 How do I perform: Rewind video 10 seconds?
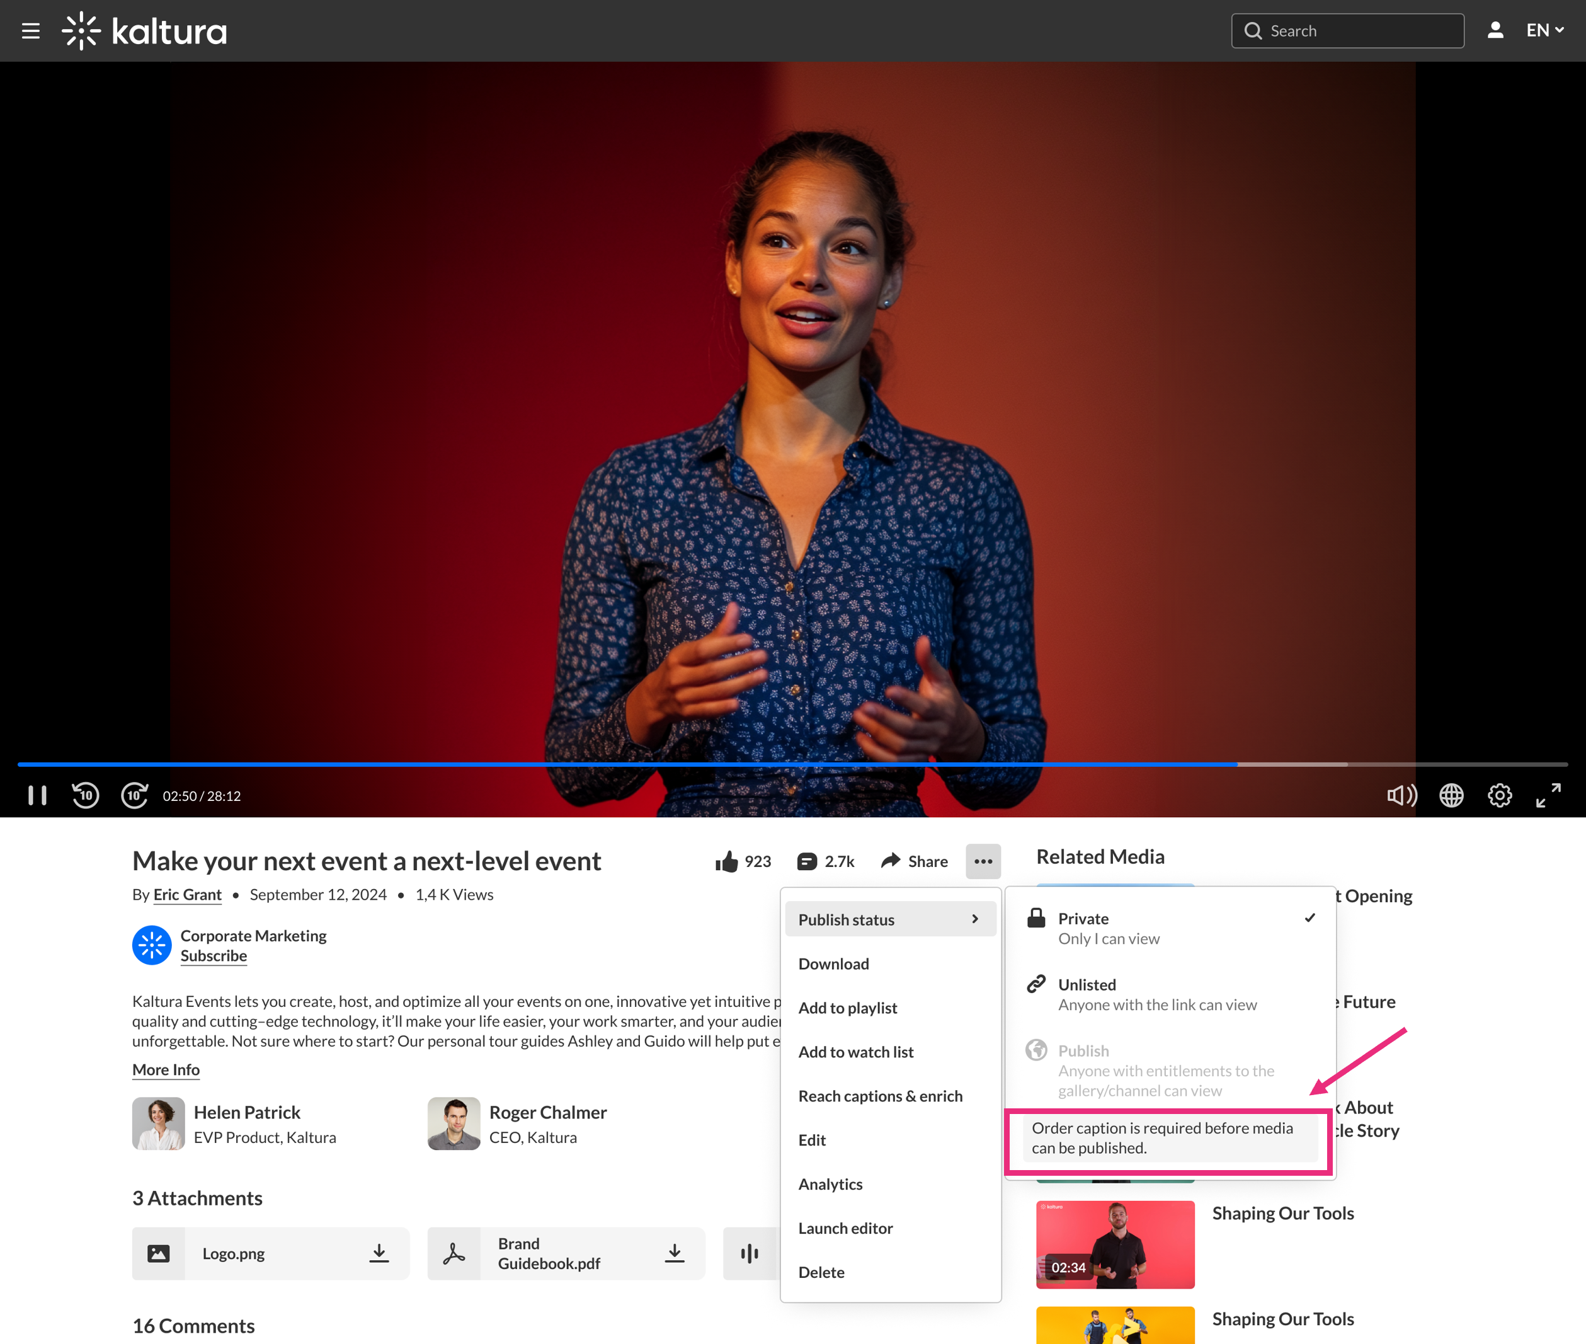click(85, 795)
